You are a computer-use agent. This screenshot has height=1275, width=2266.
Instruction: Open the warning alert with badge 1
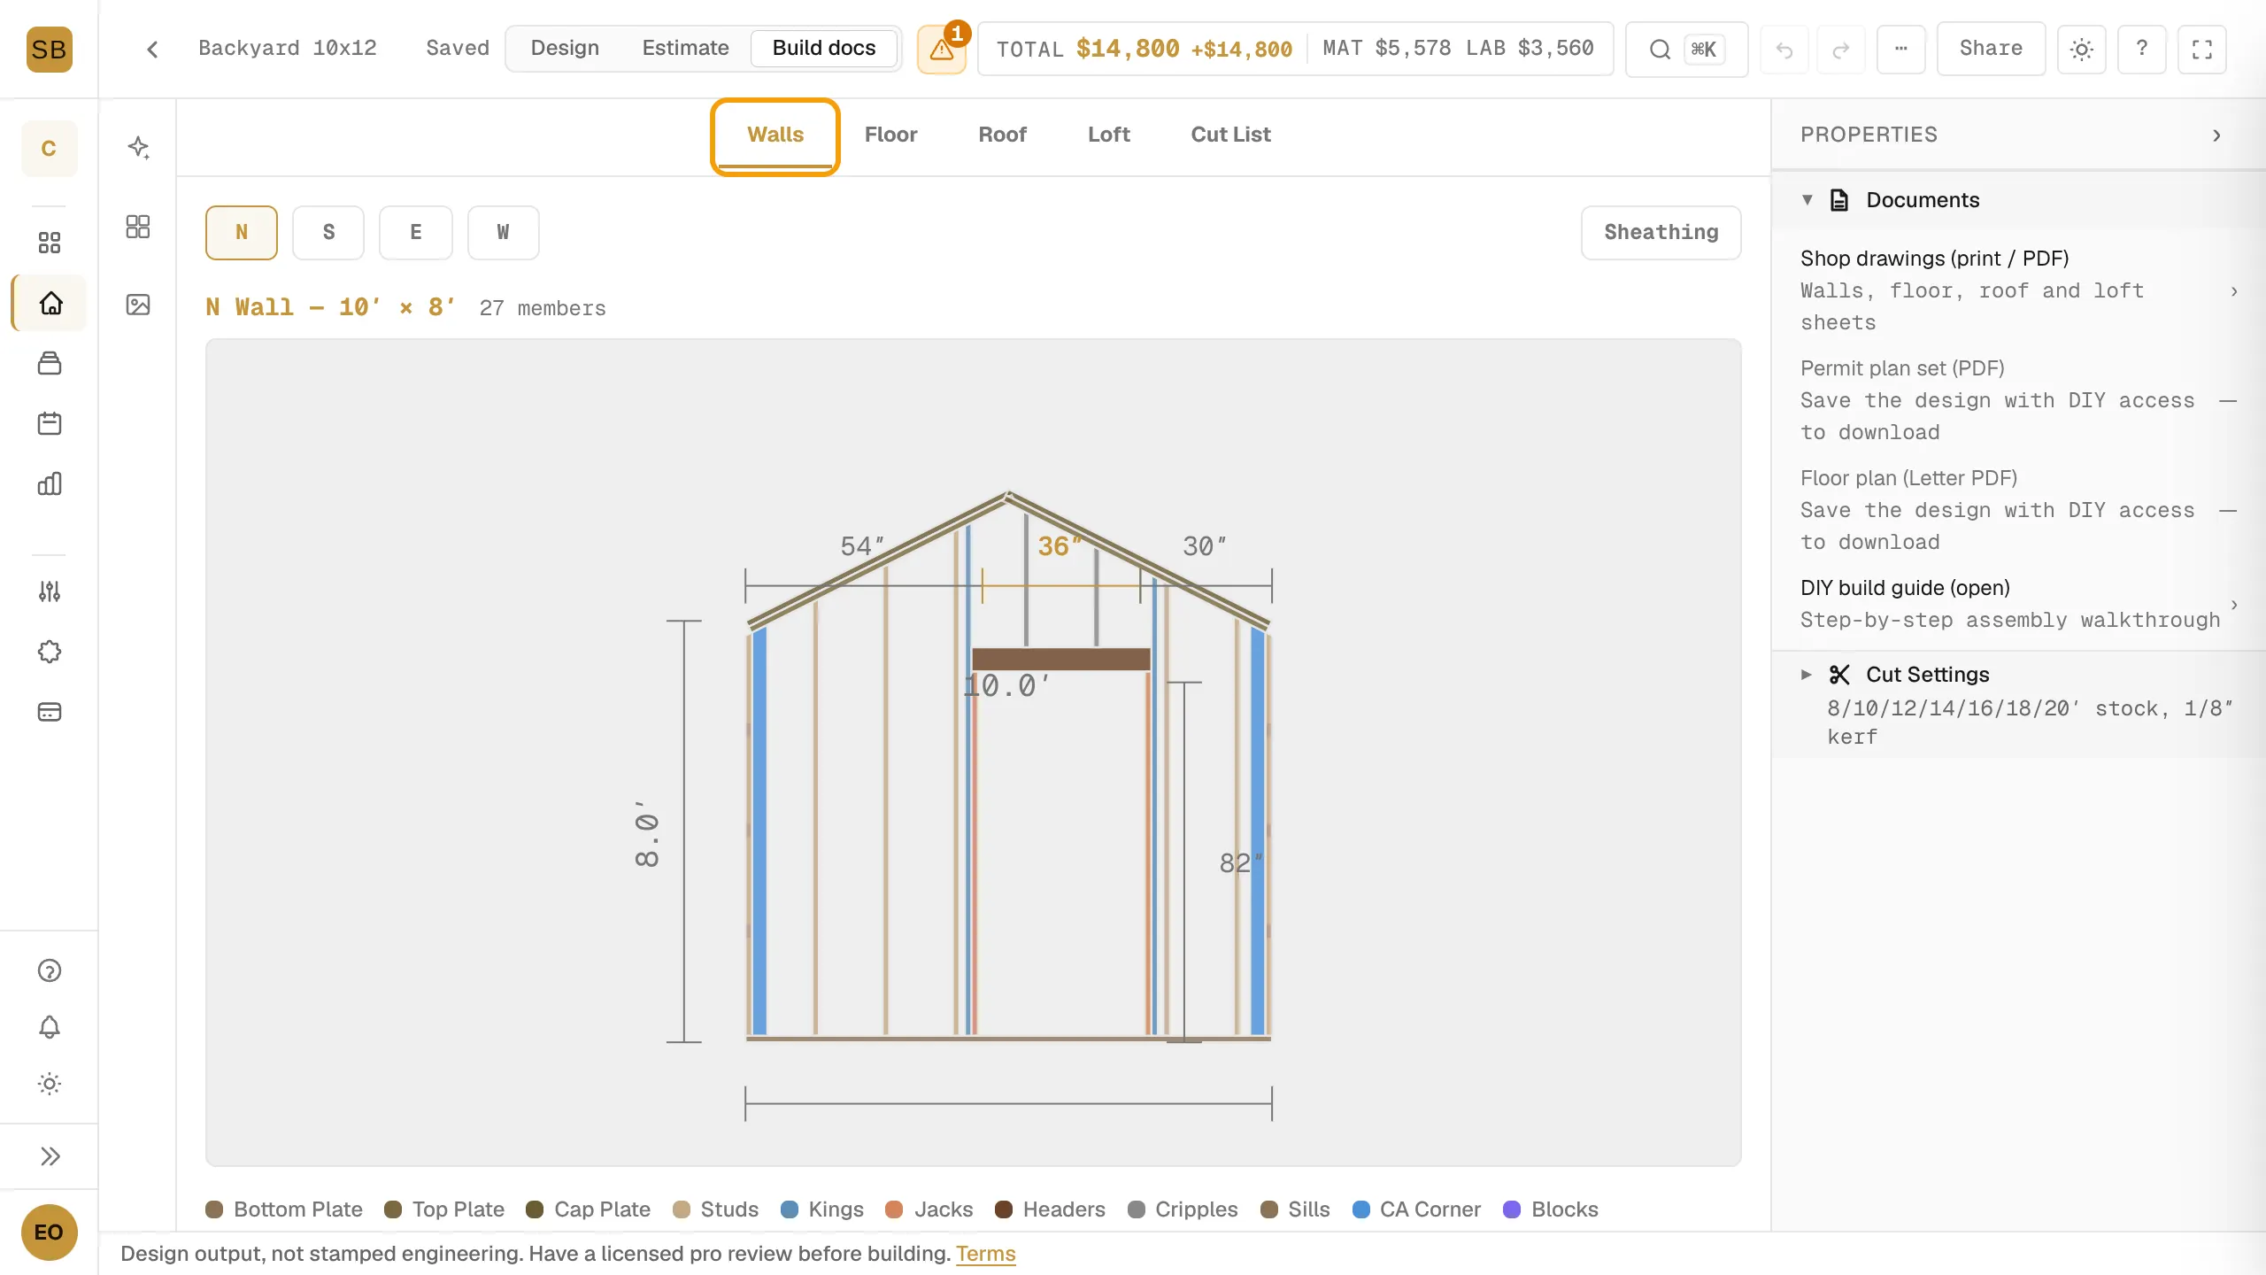942,49
